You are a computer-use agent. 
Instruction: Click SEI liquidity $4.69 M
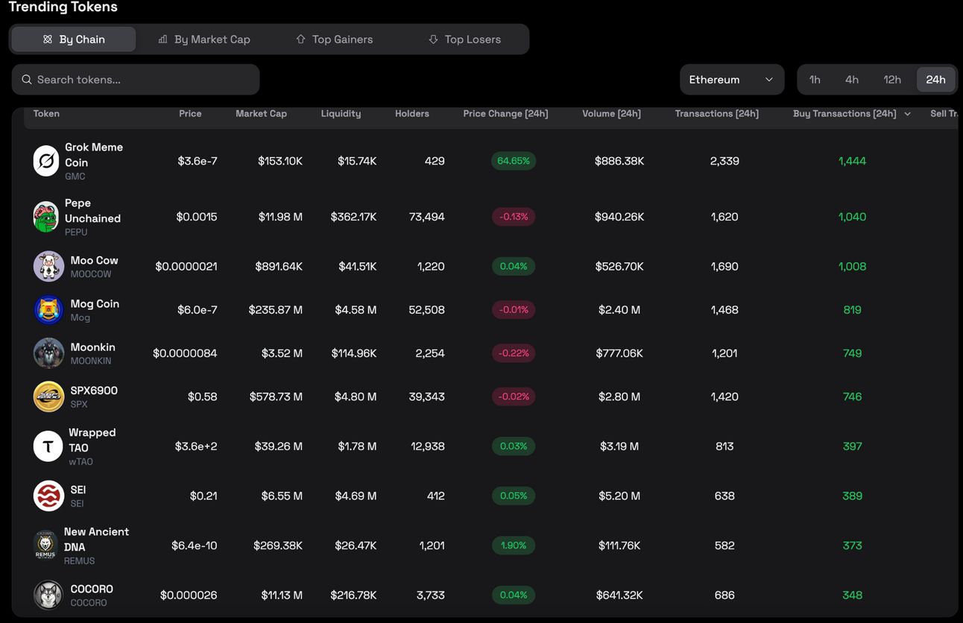pos(356,496)
